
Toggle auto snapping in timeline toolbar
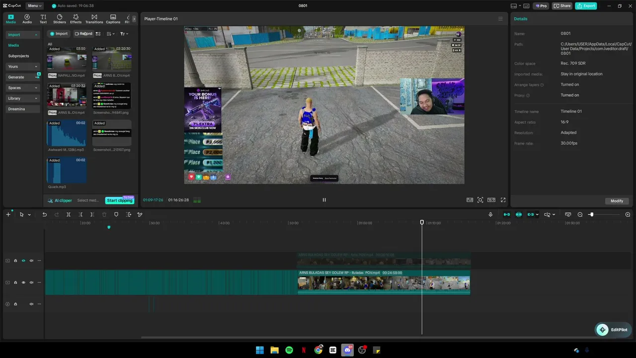pos(519,214)
